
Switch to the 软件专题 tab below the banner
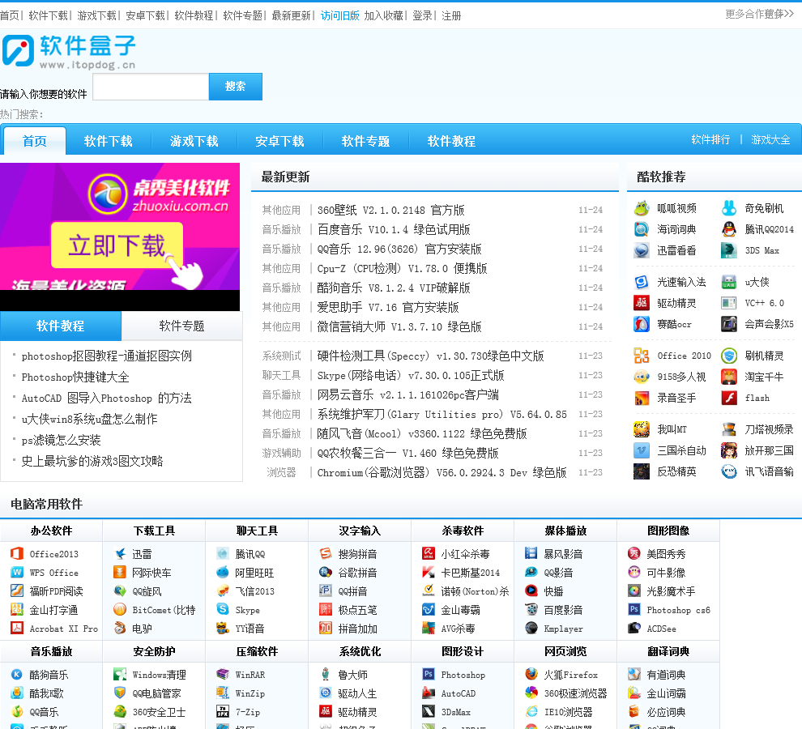click(x=181, y=326)
